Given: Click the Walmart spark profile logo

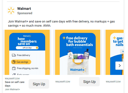Looking at the screenshot, I should [x=11, y=11].
